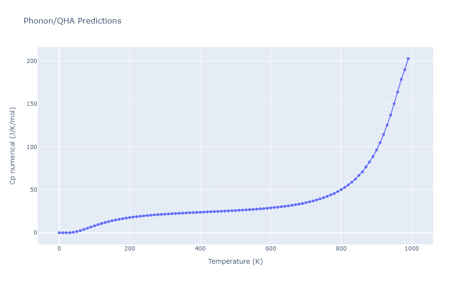Select the data point at 200 K
This screenshot has width=471, height=282.
(130, 218)
